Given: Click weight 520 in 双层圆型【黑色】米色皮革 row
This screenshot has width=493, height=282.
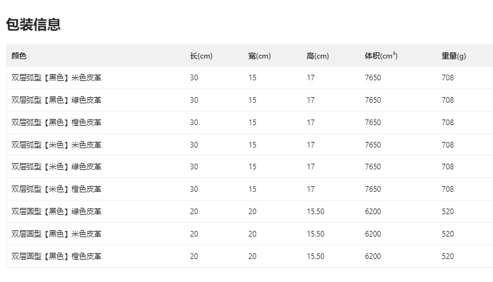Looking at the screenshot, I should [447, 234].
